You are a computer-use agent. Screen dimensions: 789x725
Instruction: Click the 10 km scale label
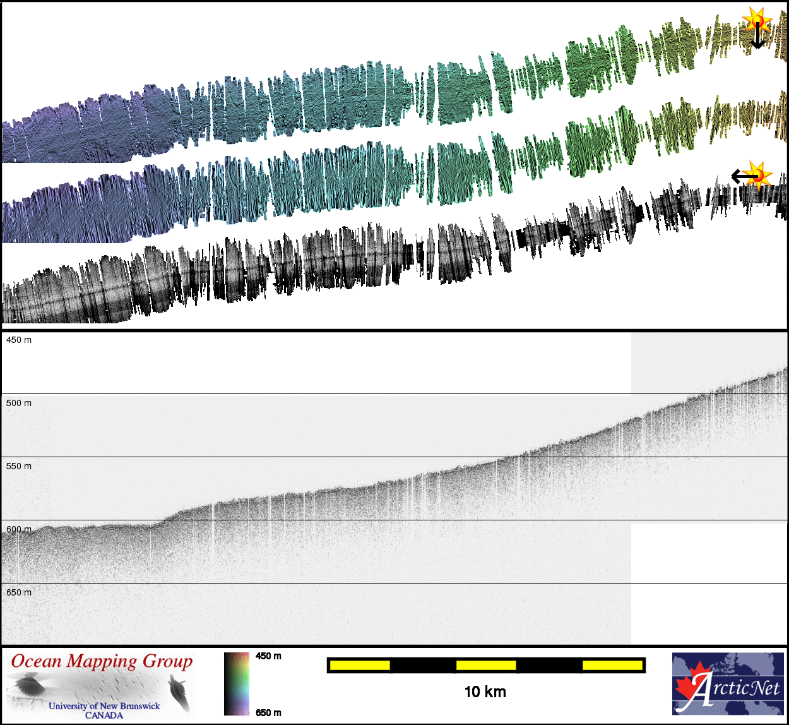click(485, 692)
